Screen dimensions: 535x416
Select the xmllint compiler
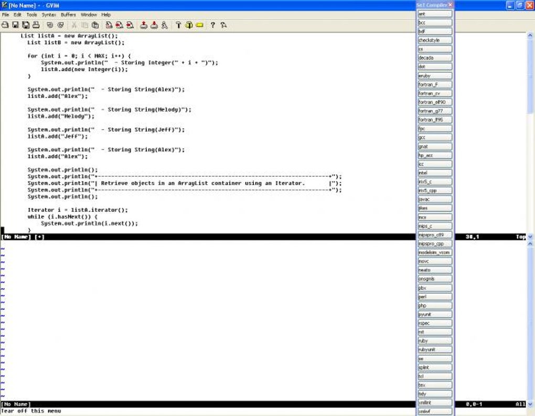coord(435,403)
